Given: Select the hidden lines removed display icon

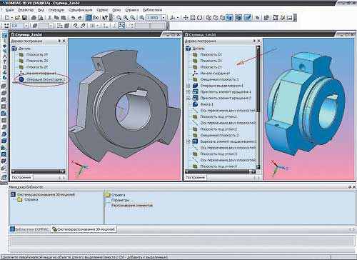Looking at the screenshot, I should click(216, 18).
